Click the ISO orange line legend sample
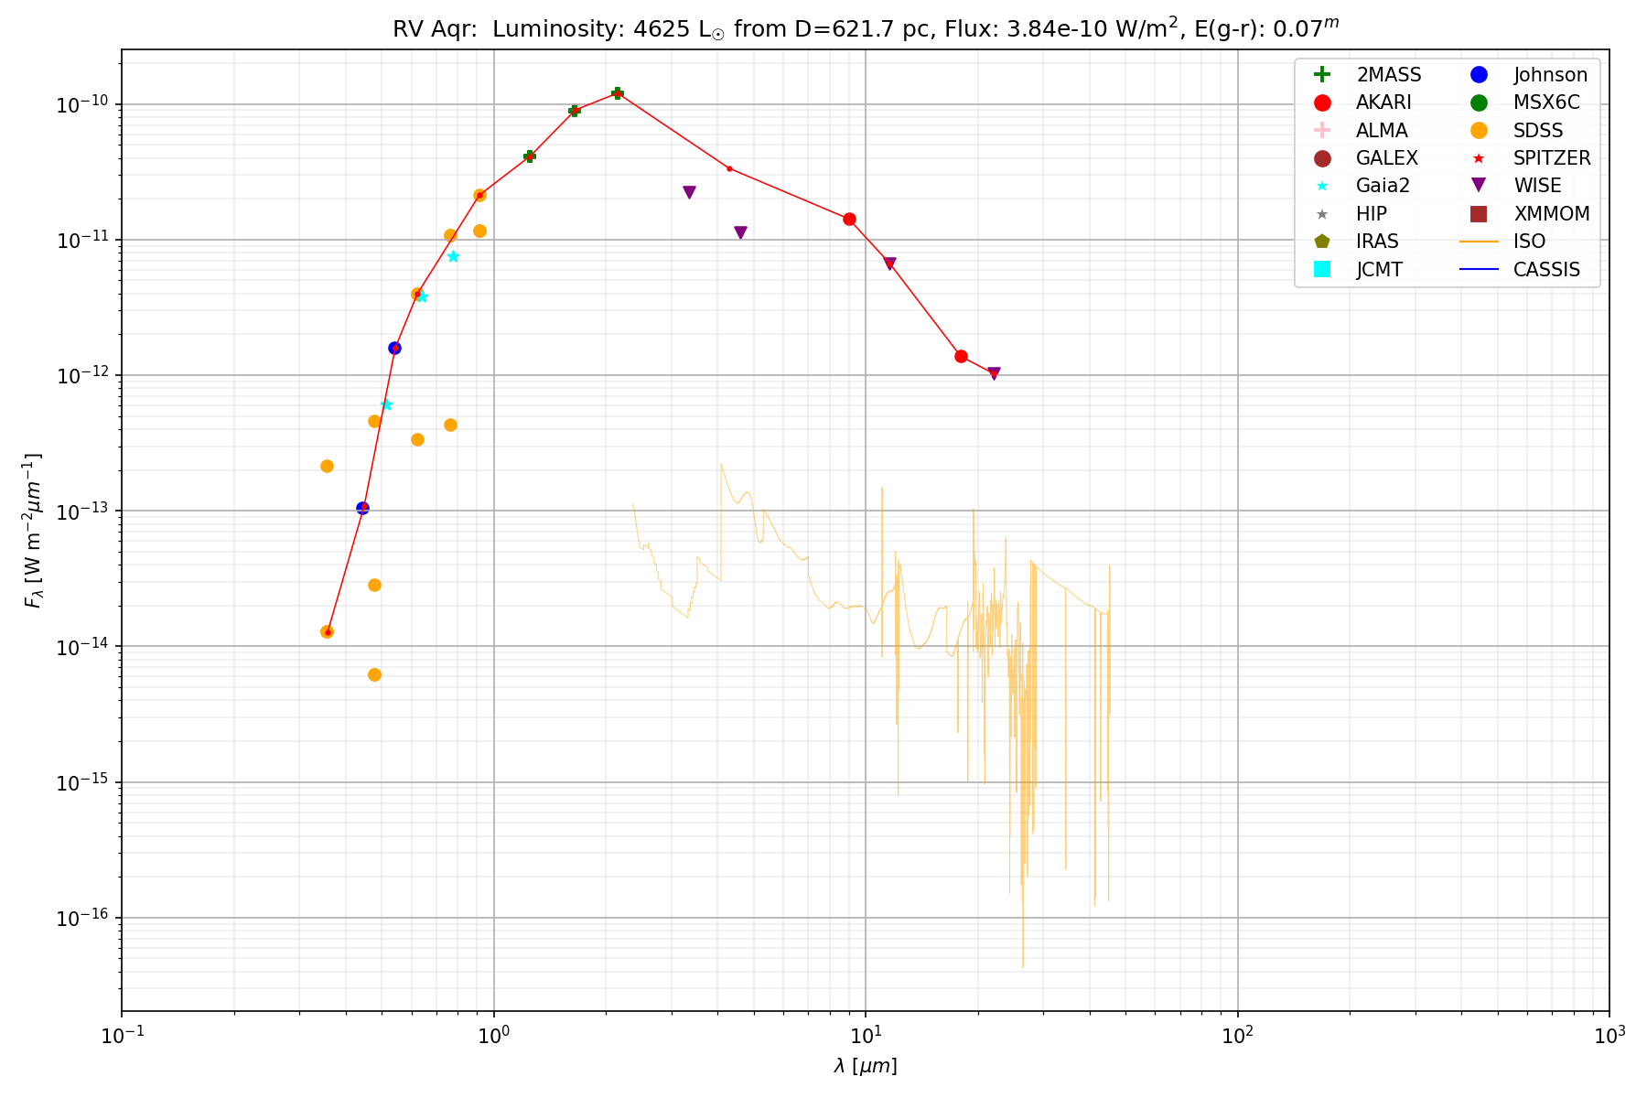 (1478, 242)
